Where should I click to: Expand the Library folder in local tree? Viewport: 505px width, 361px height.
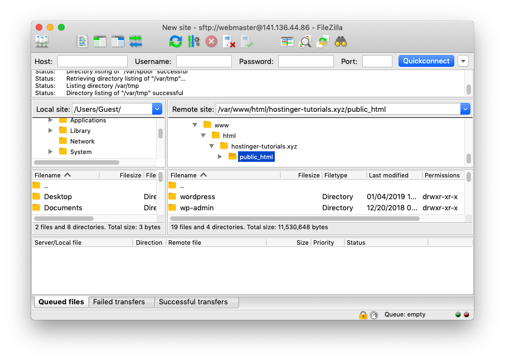click(x=50, y=131)
